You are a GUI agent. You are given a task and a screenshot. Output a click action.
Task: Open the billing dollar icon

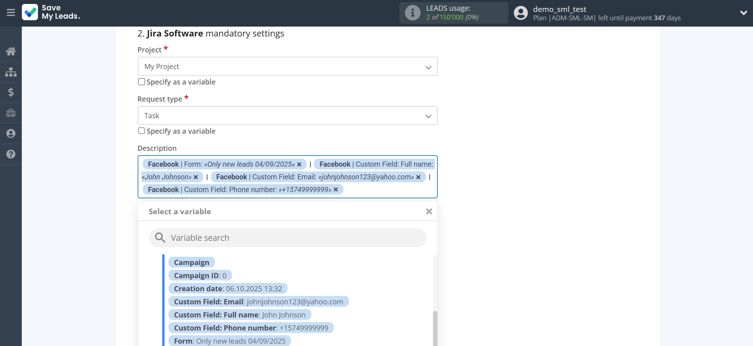(x=11, y=92)
